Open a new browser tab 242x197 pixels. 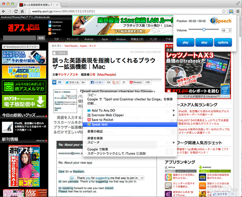[65, 5]
